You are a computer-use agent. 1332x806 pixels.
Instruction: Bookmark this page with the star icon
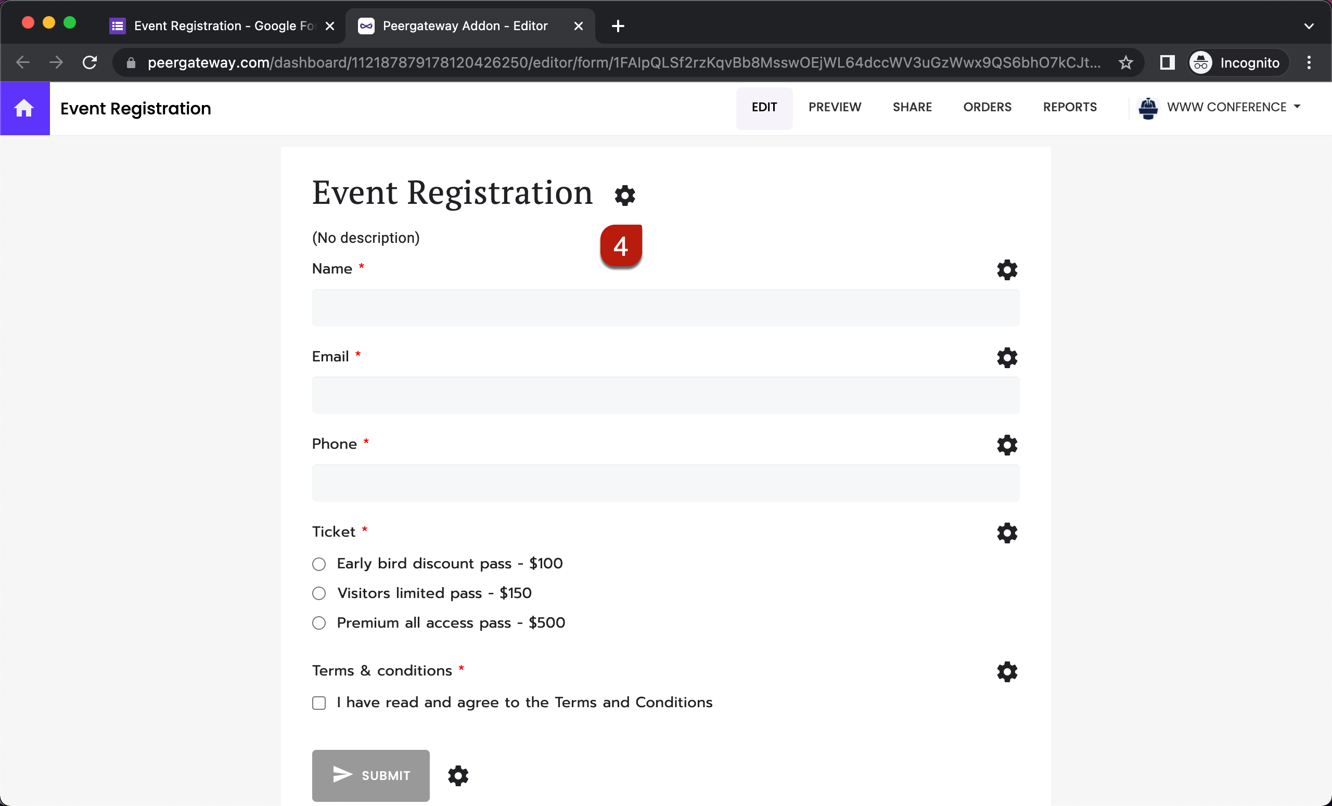(1126, 62)
